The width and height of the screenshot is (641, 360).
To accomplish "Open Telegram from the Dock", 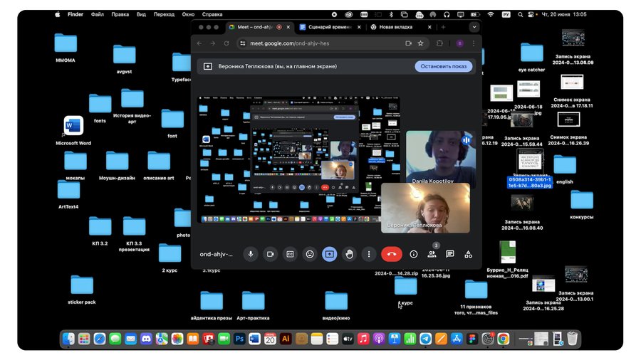I will (425, 339).
